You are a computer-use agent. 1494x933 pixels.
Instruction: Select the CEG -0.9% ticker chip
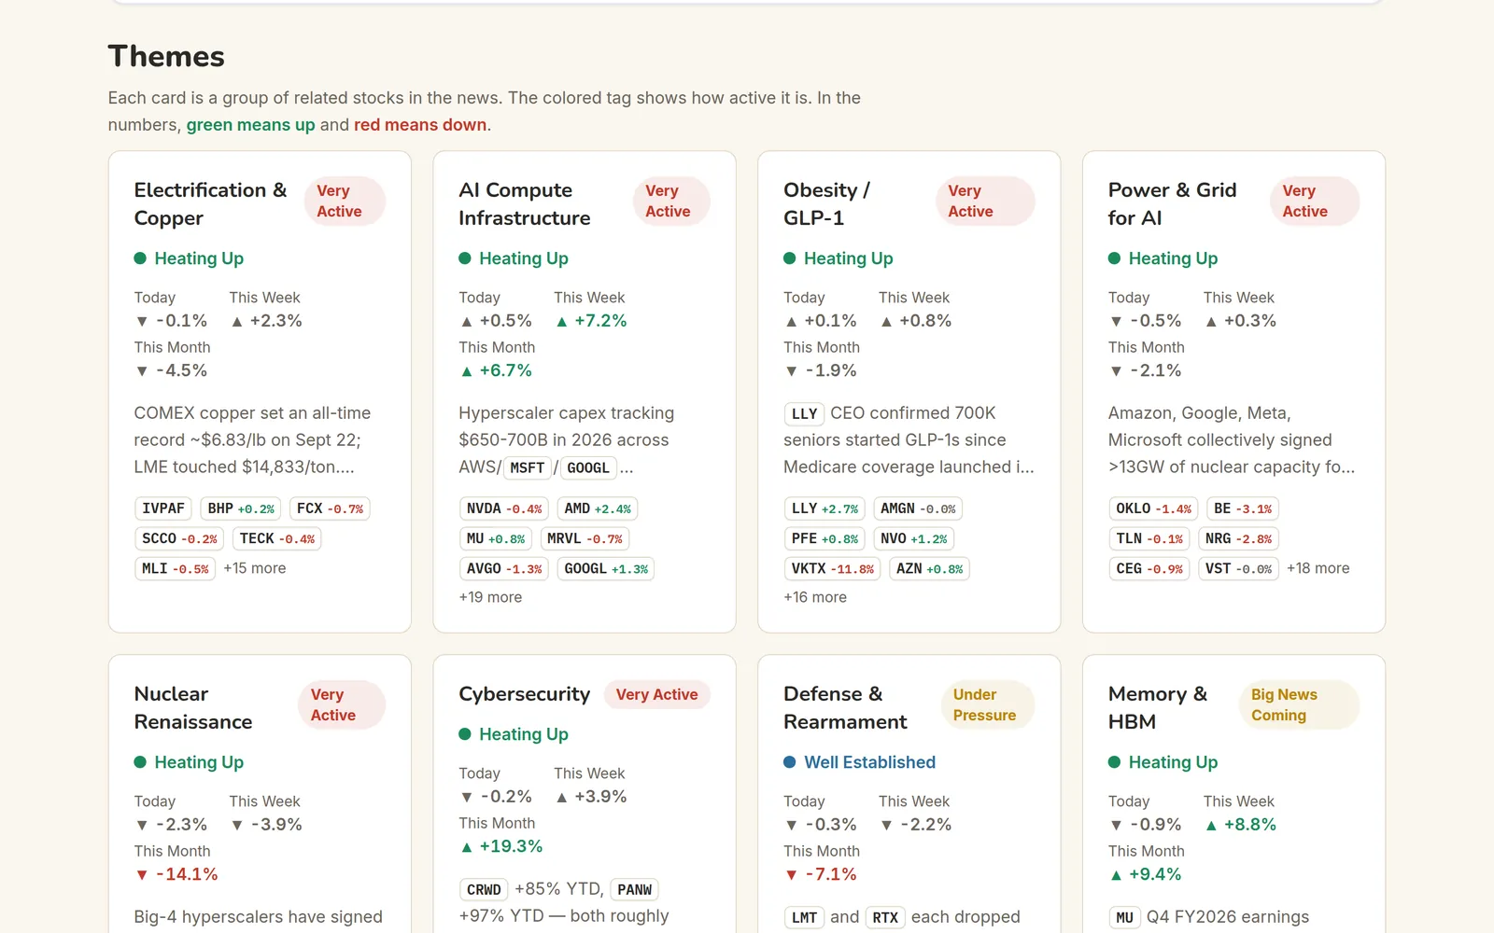pyautogui.click(x=1149, y=568)
